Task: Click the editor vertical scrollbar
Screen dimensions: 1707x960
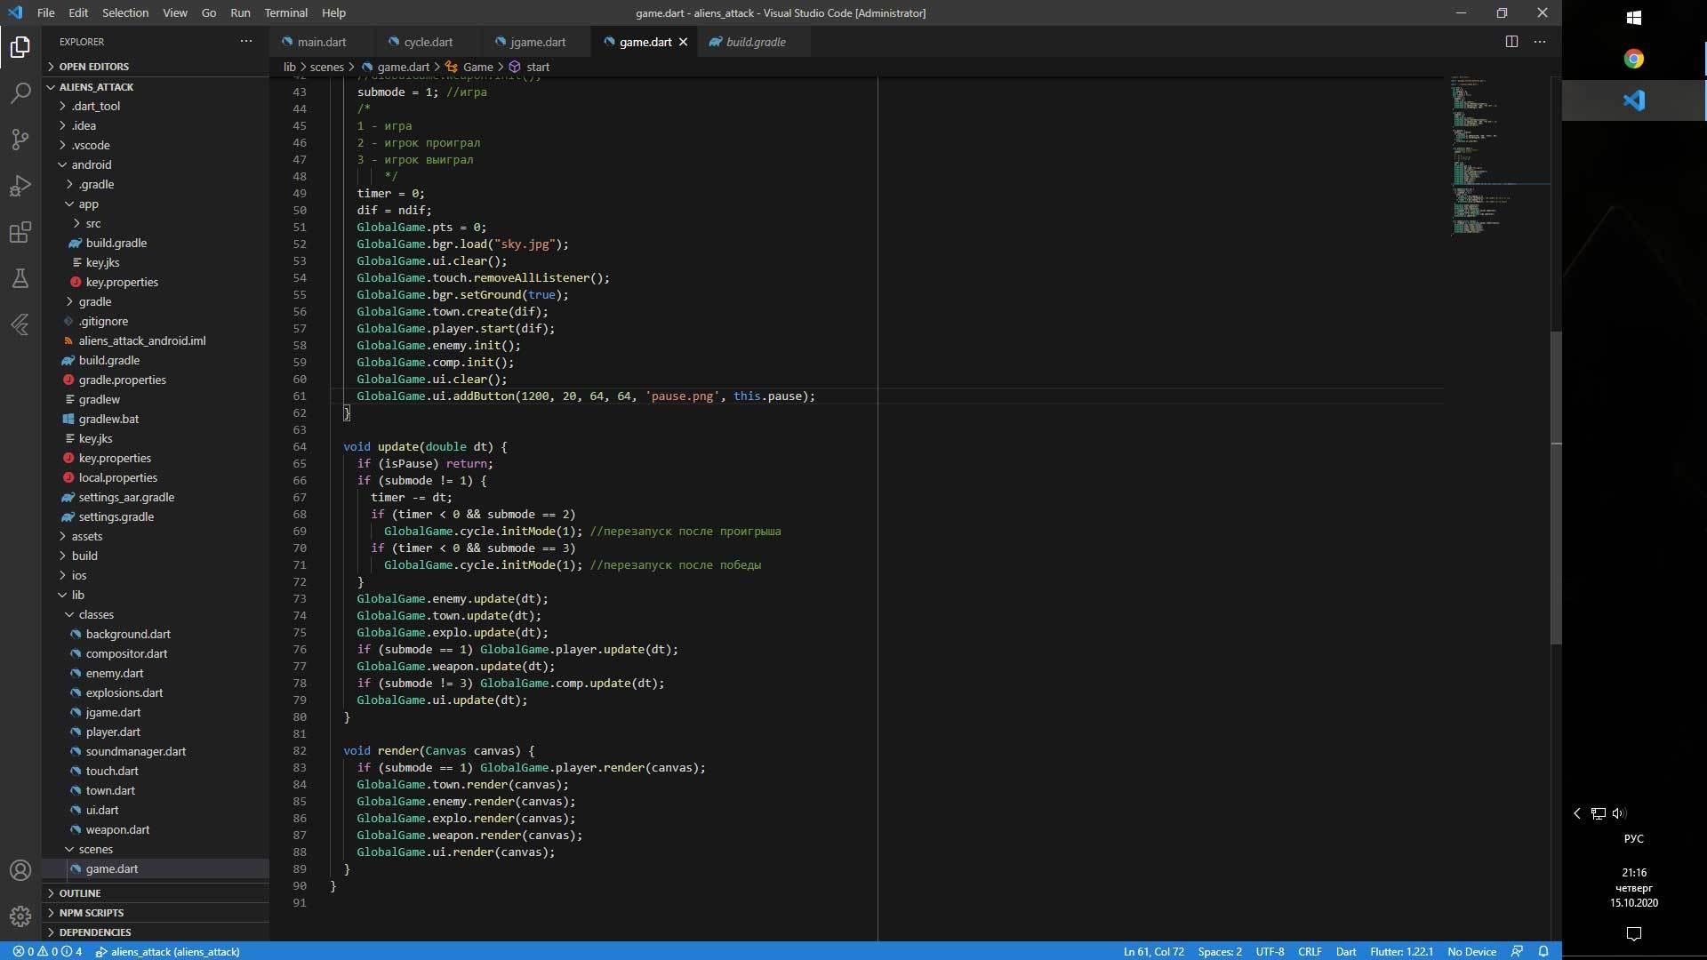Action: click(x=1556, y=487)
